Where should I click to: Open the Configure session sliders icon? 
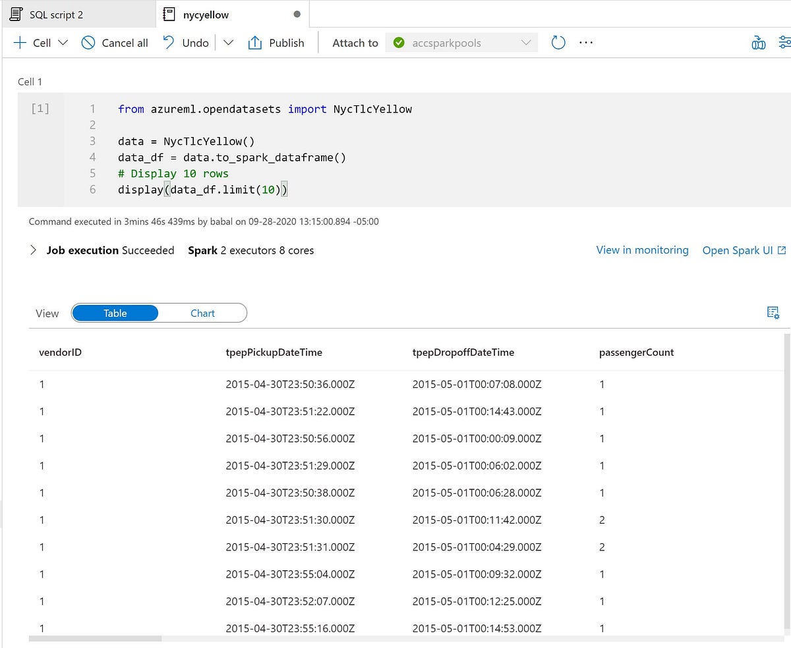(x=784, y=42)
